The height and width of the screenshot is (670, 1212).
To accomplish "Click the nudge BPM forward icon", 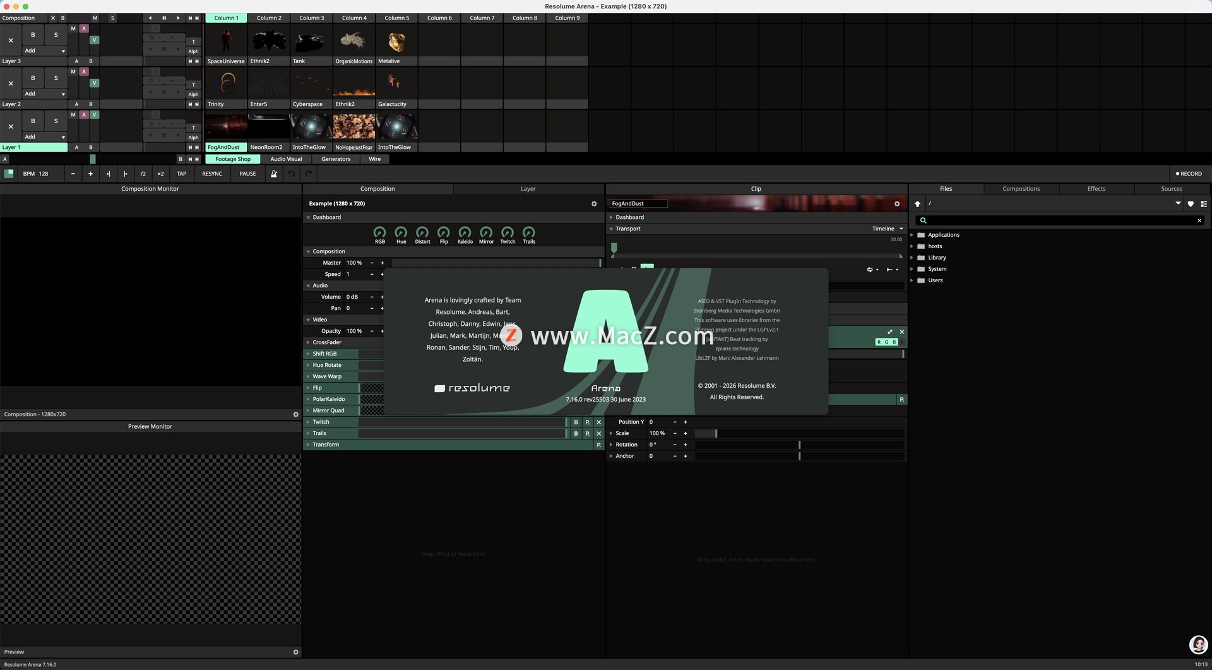I will pyautogui.click(x=125, y=174).
